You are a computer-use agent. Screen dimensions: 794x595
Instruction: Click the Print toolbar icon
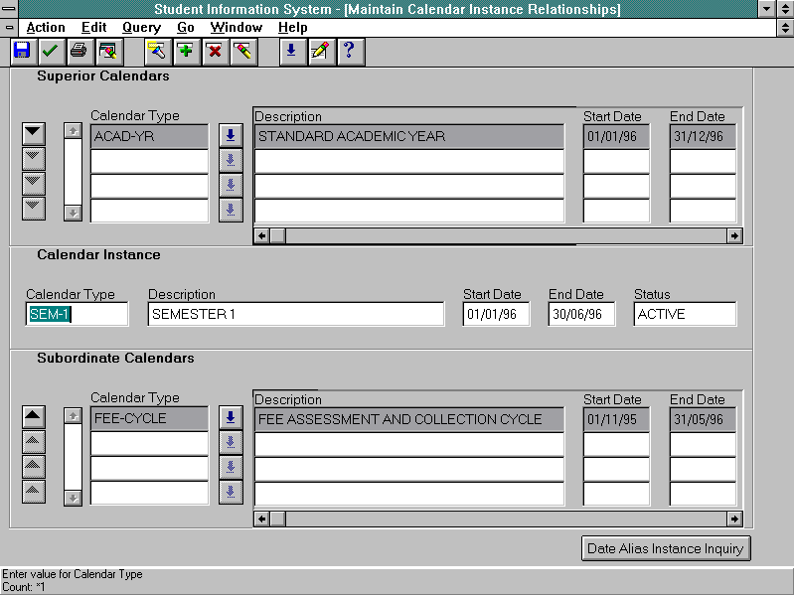(x=79, y=51)
